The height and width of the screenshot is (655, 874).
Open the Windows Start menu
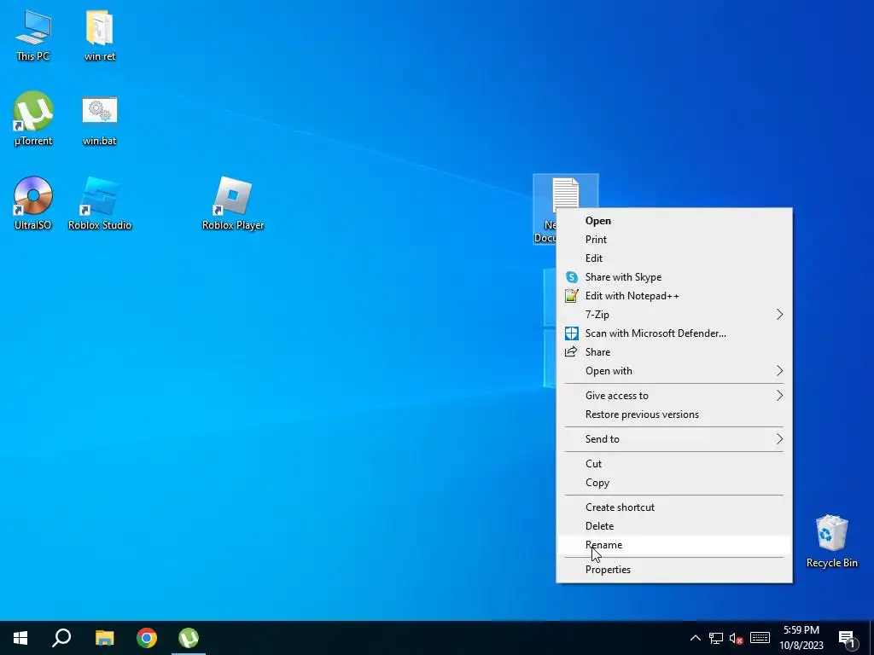pyautogui.click(x=20, y=638)
